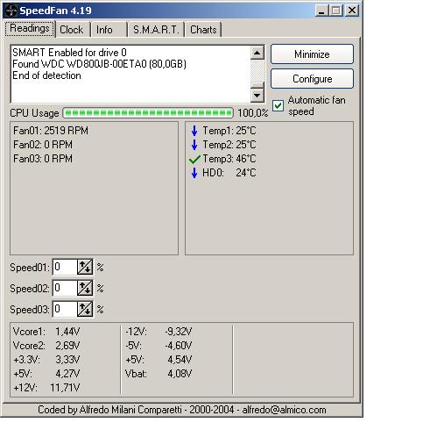Click the '-12V: -9,32V' voltage entry
The height and width of the screenshot is (444, 430).
(159, 332)
